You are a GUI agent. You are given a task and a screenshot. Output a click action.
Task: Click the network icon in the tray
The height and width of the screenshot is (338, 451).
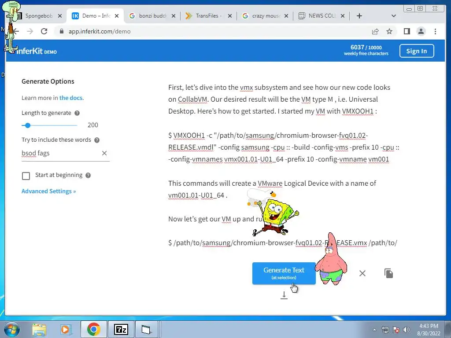(385, 330)
